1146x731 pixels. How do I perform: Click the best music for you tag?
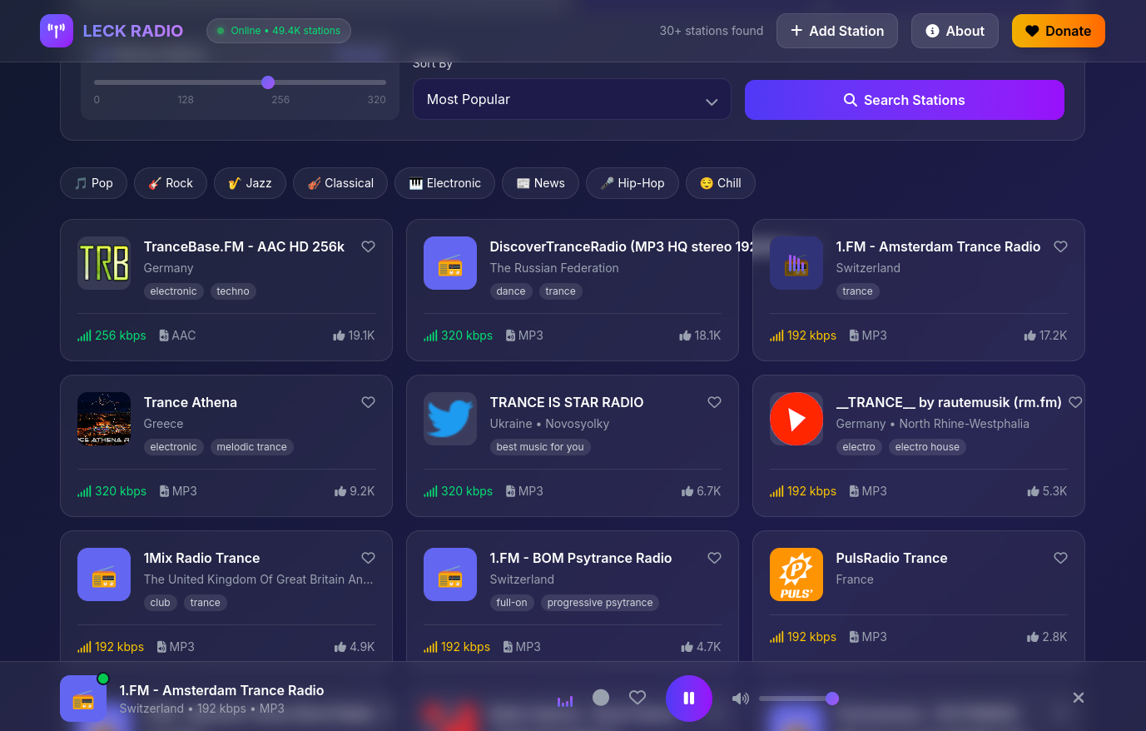click(540, 447)
